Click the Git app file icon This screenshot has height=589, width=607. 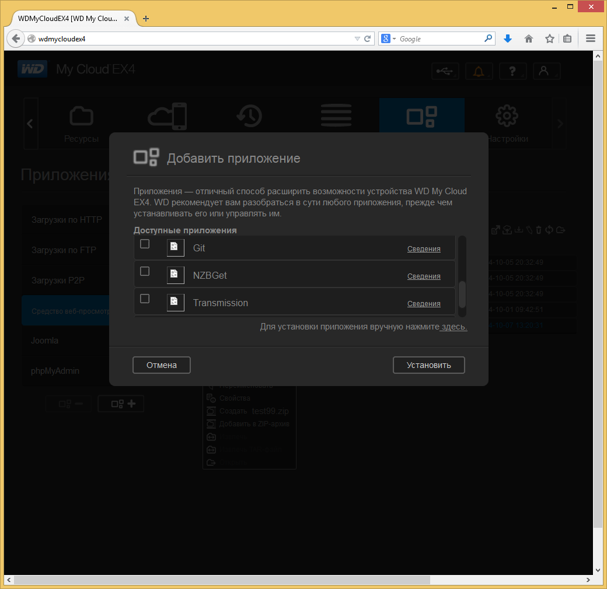[x=175, y=247]
